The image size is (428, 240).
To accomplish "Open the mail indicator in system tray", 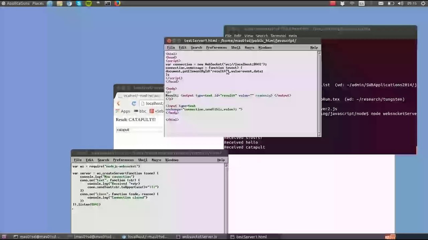I will click(x=381, y=3).
